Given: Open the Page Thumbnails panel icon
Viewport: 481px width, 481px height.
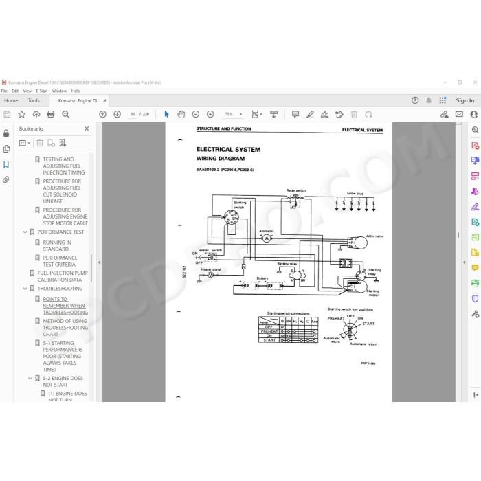Looking at the screenshot, I should [6, 149].
